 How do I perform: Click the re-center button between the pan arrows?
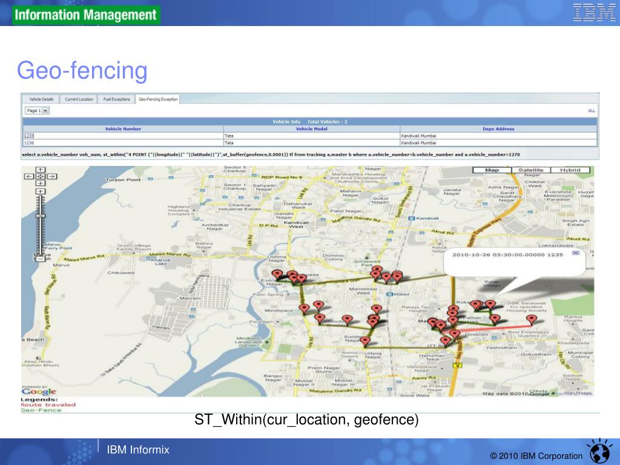(x=41, y=176)
